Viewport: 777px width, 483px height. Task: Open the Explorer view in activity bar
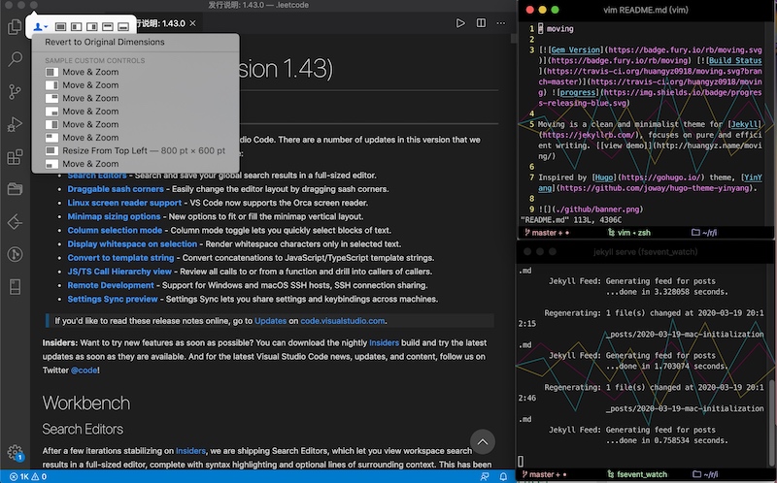[15, 26]
